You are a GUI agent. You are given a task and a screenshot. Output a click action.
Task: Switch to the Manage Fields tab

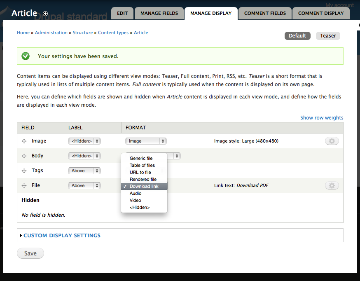click(159, 13)
